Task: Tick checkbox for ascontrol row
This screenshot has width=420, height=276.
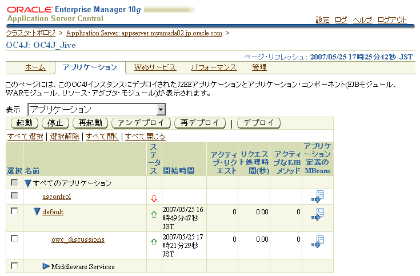Action: (x=14, y=195)
